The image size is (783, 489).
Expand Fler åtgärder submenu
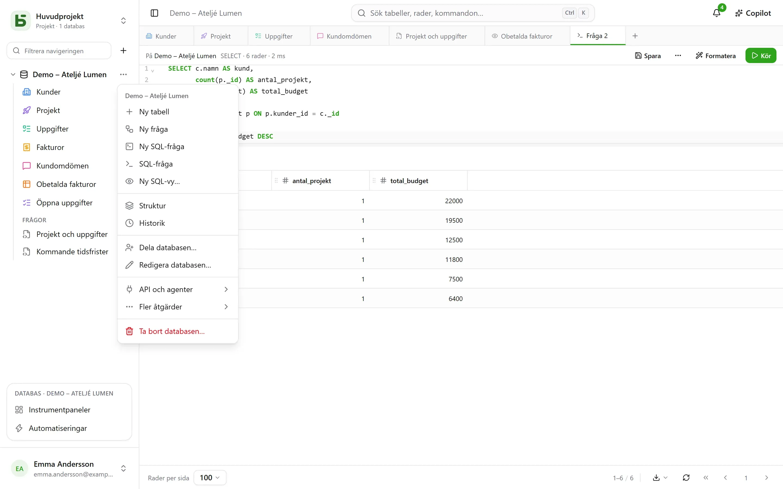pyautogui.click(x=178, y=307)
